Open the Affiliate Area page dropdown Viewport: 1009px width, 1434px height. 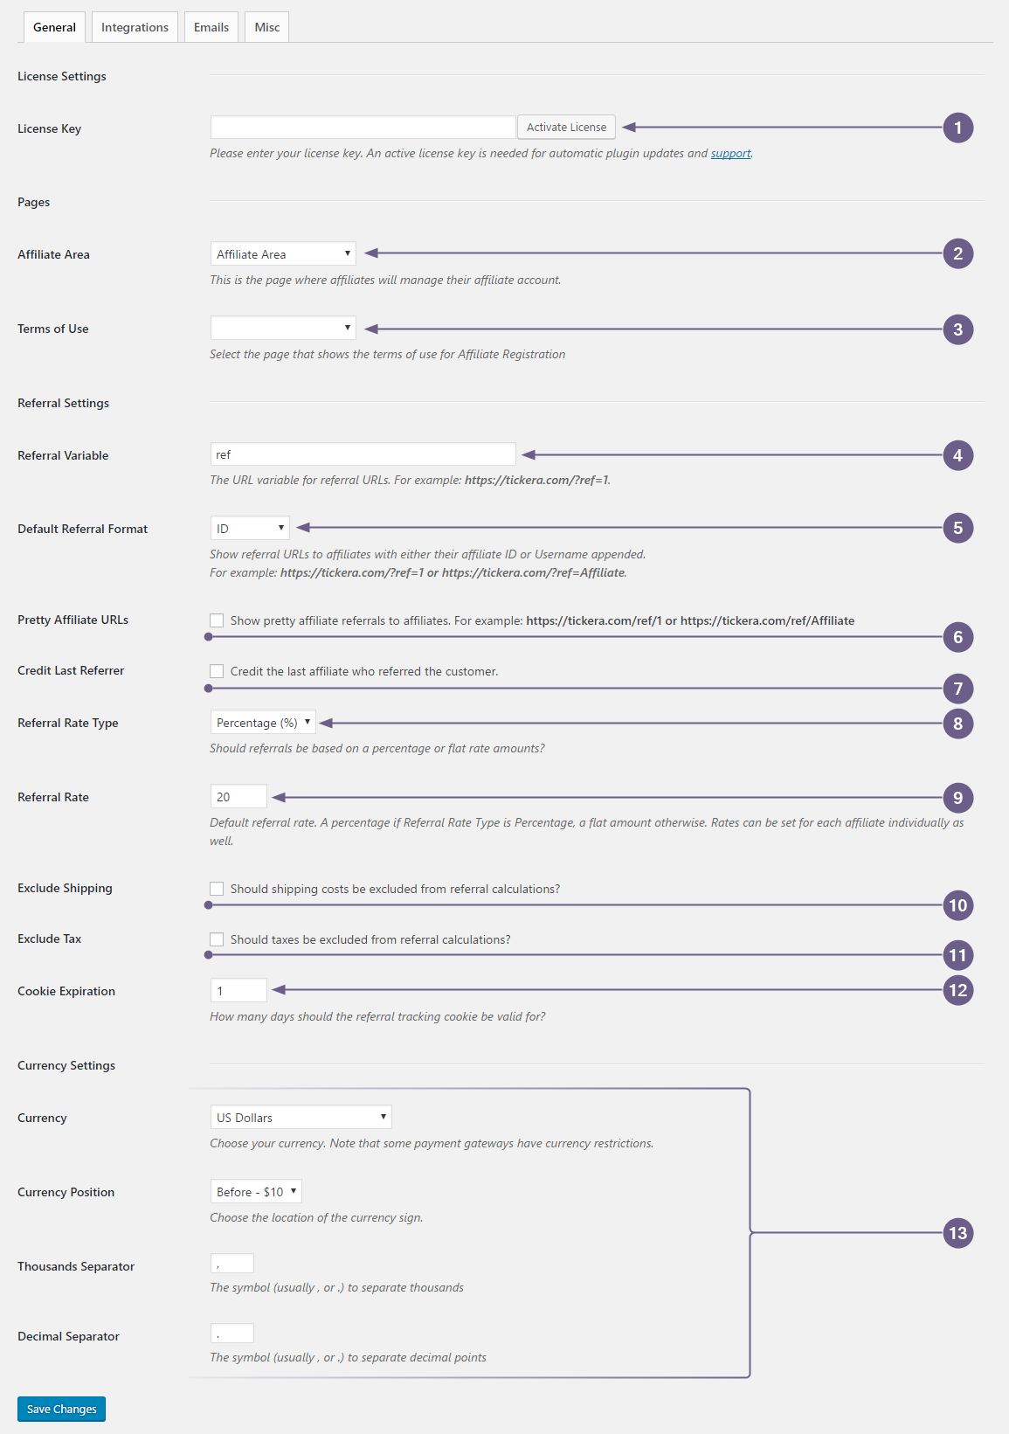pyautogui.click(x=282, y=253)
